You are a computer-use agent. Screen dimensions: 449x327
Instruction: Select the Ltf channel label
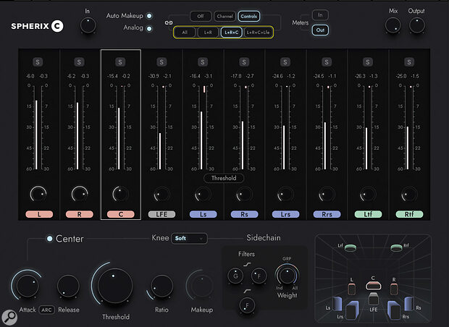368,214
